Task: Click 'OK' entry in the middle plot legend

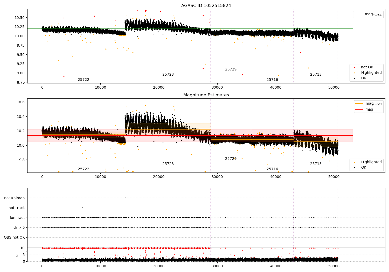Action: (364, 168)
